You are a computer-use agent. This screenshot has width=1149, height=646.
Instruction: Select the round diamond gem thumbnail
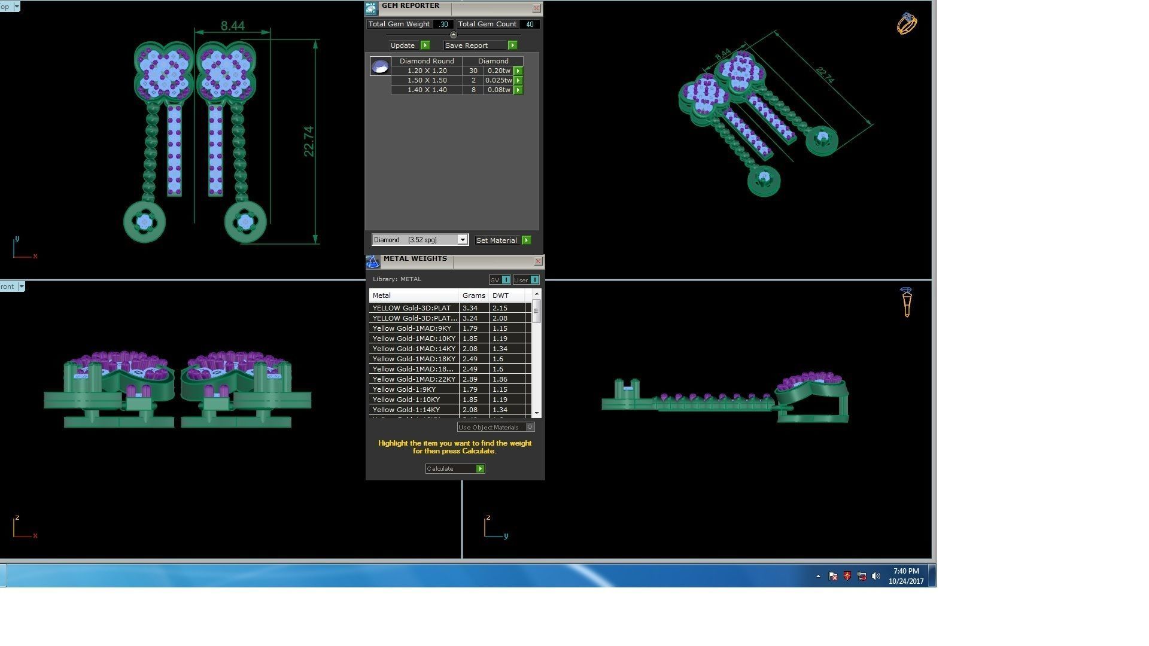380,66
